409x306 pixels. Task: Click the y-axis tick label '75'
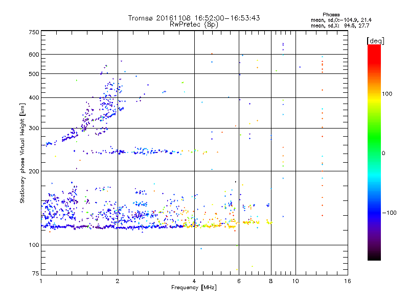click(36, 273)
